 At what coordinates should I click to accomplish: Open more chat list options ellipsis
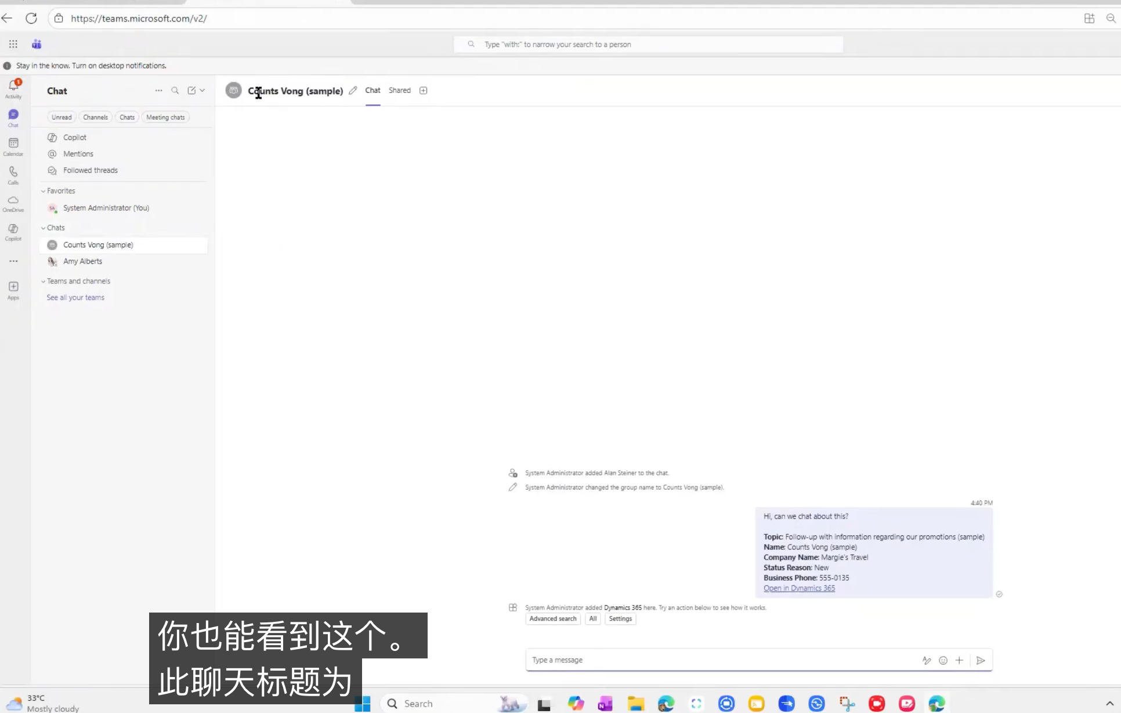(x=158, y=91)
